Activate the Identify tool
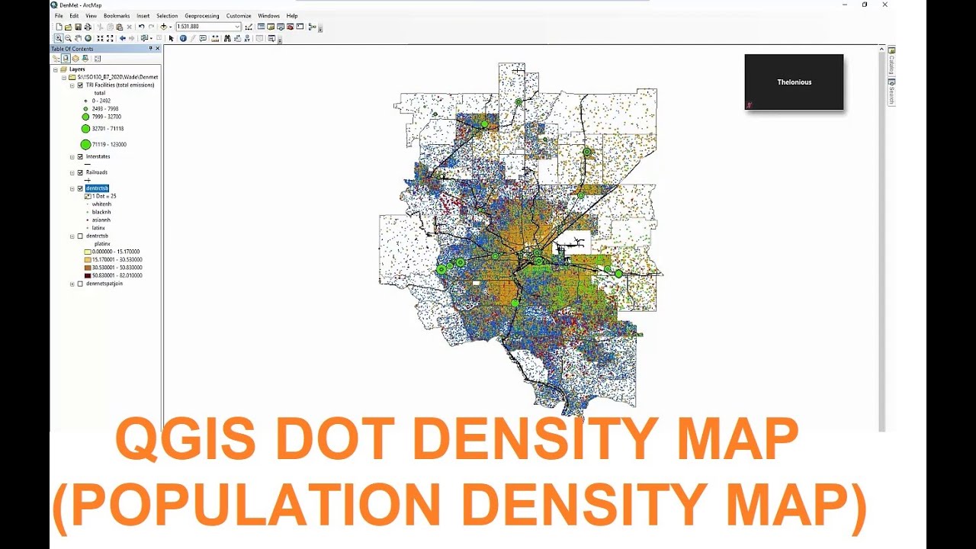The height and width of the screenshot is (549, 976). [183, 38]
